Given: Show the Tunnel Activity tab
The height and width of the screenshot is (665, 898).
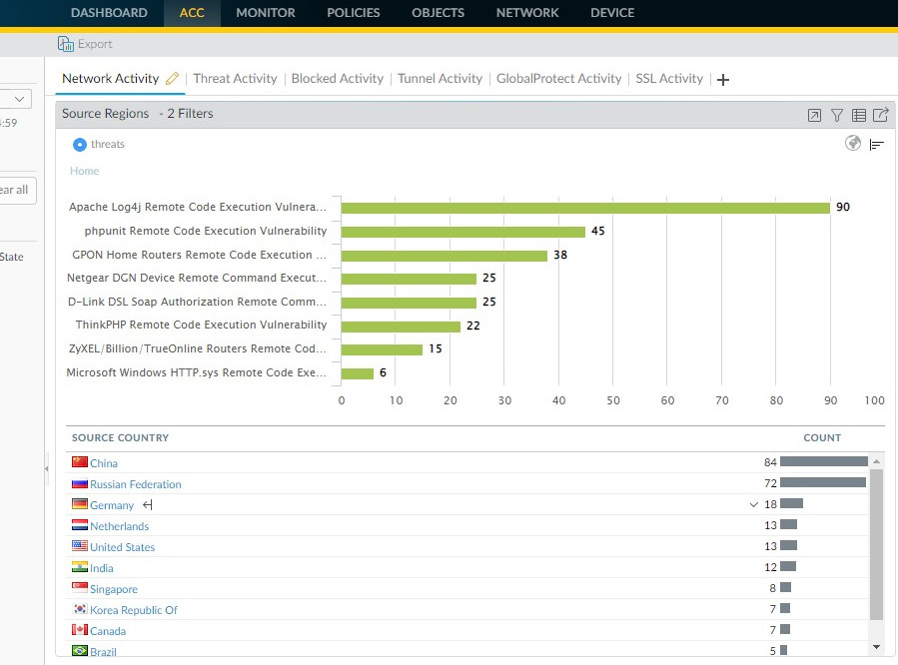Looking at the screenshot, I should (x=440, y=79).
